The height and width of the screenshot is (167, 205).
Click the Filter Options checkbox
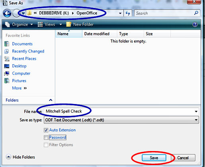point(46,145)
